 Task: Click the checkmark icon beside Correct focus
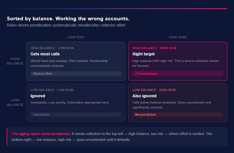coord(136,74)
